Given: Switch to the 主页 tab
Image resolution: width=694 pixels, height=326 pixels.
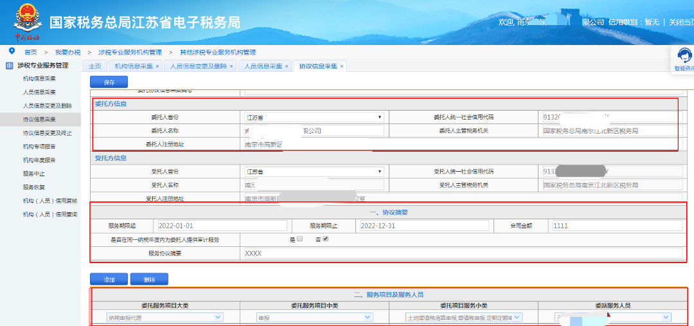Looking at the screenshot, I should pos(94,66).
